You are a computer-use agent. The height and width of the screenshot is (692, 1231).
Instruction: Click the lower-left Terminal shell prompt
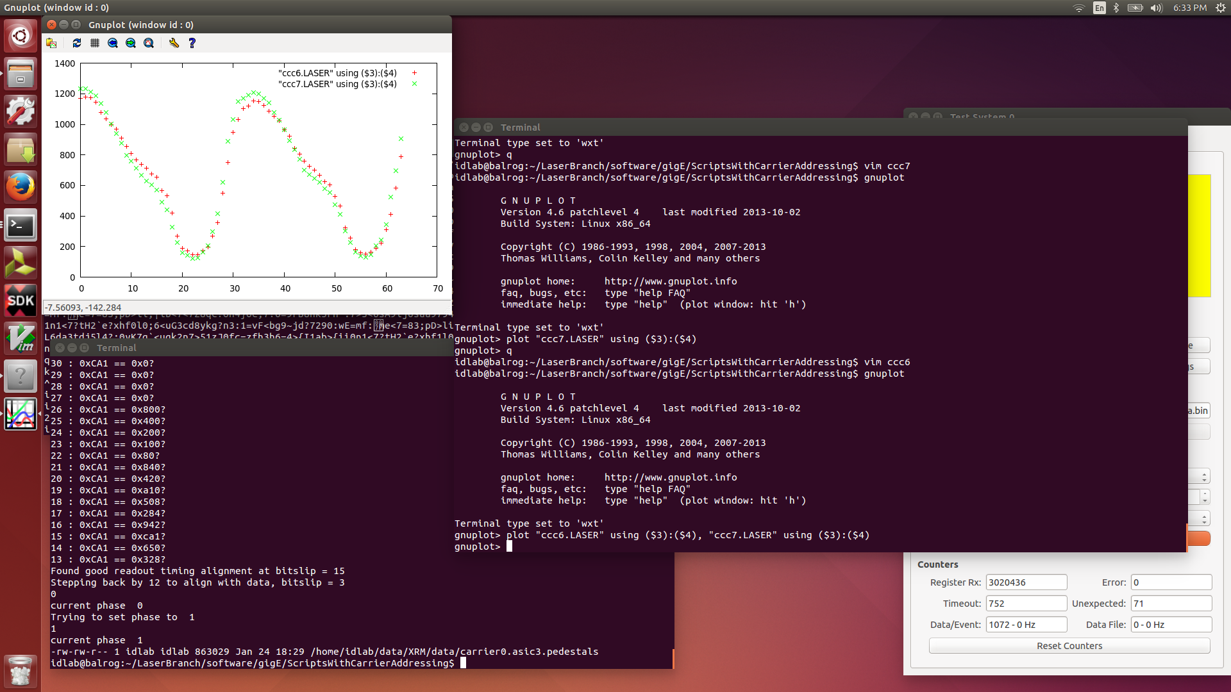click(x=258, y=663)
